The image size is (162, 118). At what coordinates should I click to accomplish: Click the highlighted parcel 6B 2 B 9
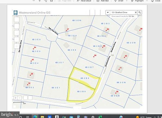81,92
